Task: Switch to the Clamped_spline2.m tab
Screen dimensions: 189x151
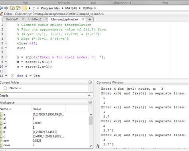Action: [65, 20]
